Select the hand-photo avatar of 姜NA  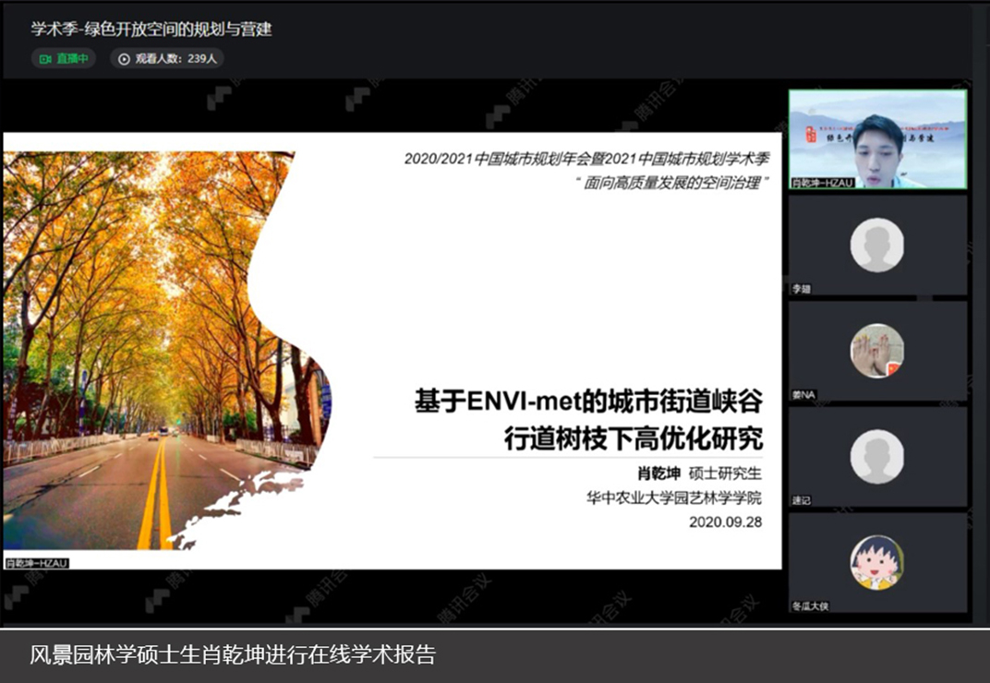876,351
